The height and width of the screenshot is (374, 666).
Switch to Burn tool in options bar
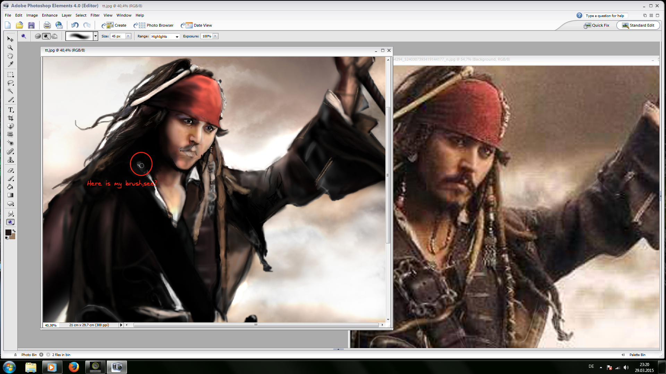[54, 36]
